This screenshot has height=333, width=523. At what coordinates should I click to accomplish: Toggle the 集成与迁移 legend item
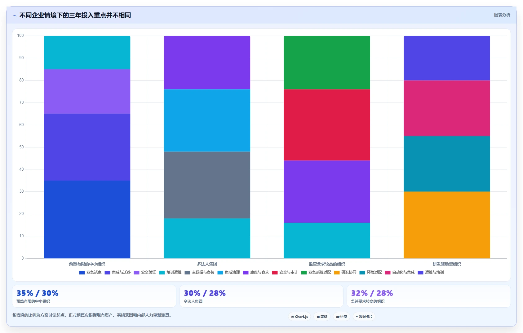click(x=117, y=272)
